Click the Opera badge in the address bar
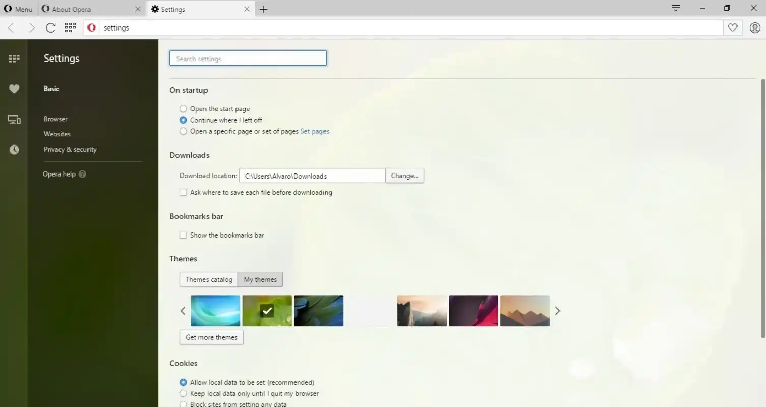Image resolution: width=766 pixels, height=407 pixels. point(92,28)
